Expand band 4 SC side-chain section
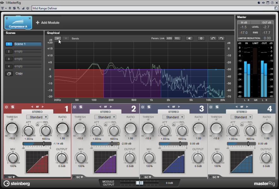This screenshot has width=279, height=189. (216, 177)
